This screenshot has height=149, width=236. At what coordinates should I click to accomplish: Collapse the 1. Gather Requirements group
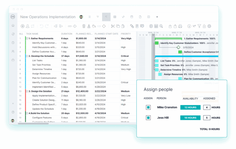point(27,39)
